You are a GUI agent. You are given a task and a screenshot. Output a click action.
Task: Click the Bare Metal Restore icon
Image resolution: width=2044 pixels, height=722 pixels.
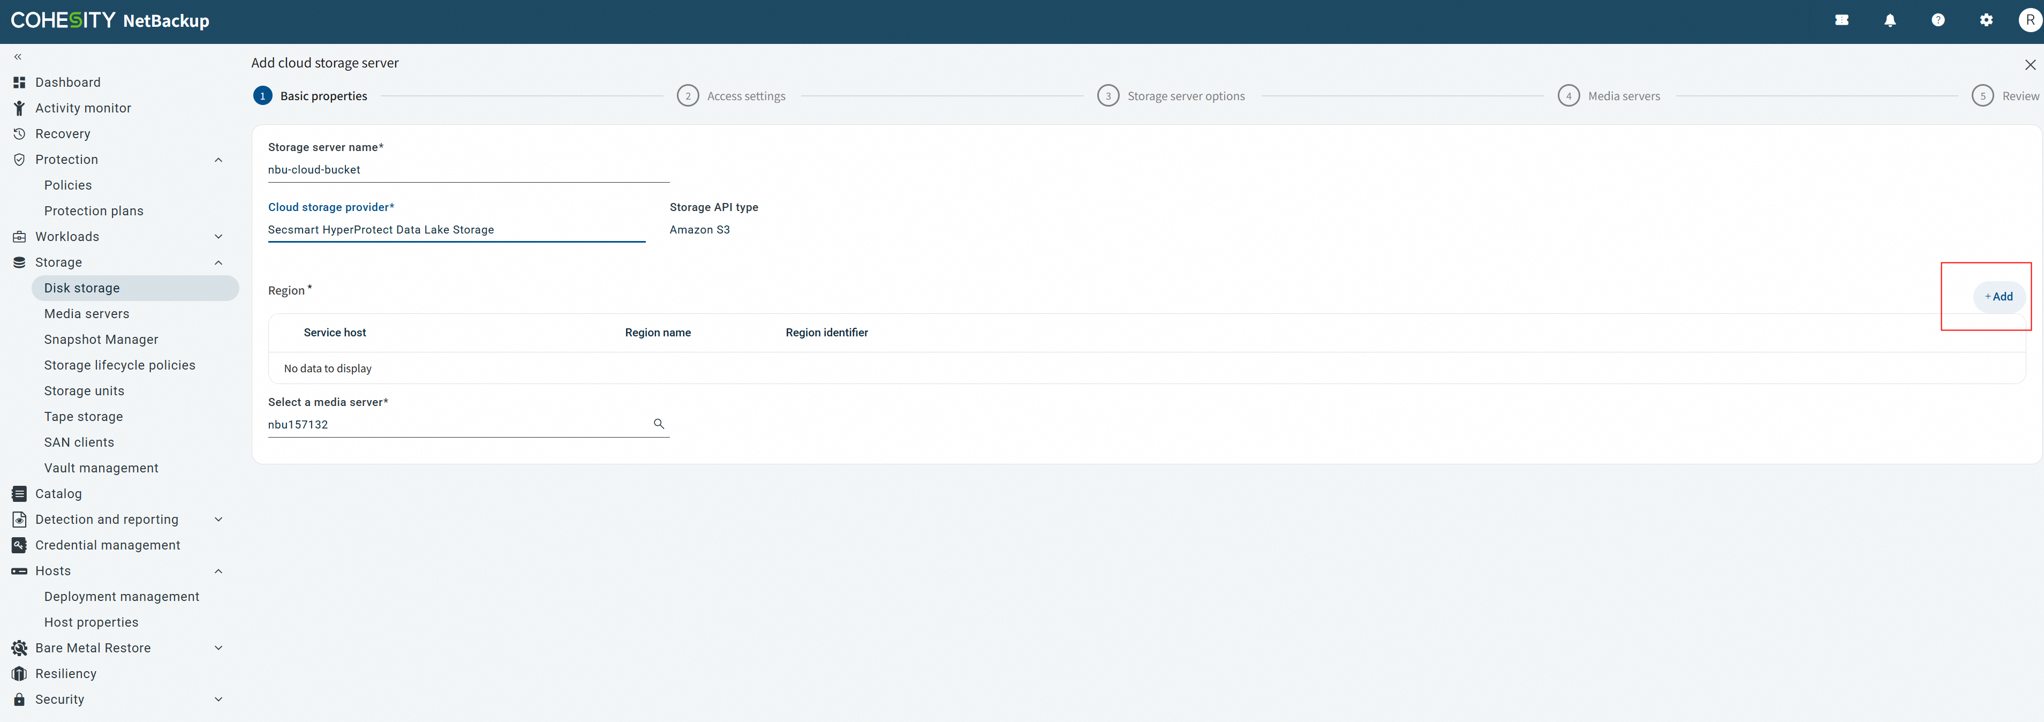[19, 648]
